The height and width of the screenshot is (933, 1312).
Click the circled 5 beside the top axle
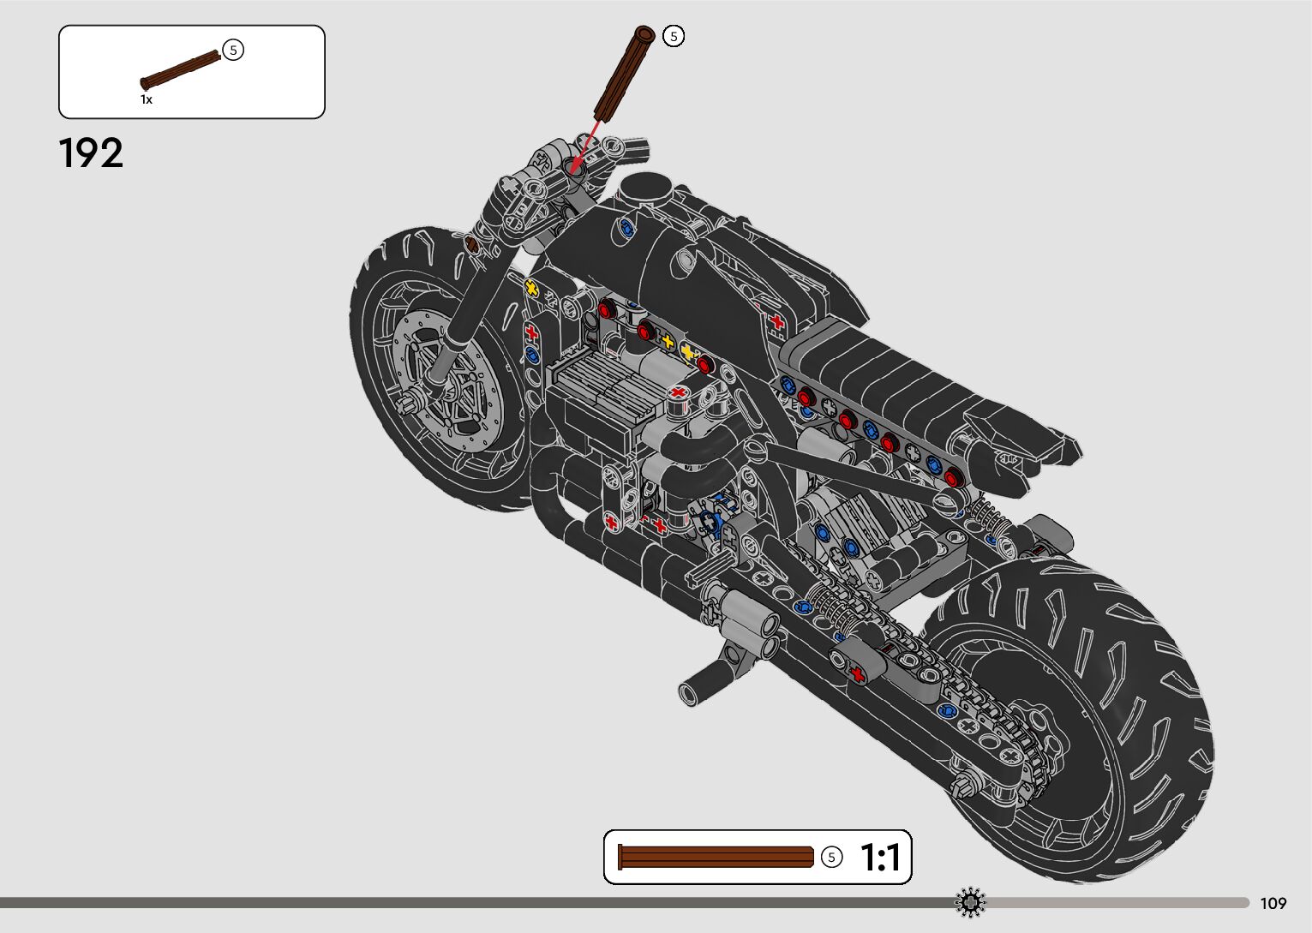coord(674,36)
